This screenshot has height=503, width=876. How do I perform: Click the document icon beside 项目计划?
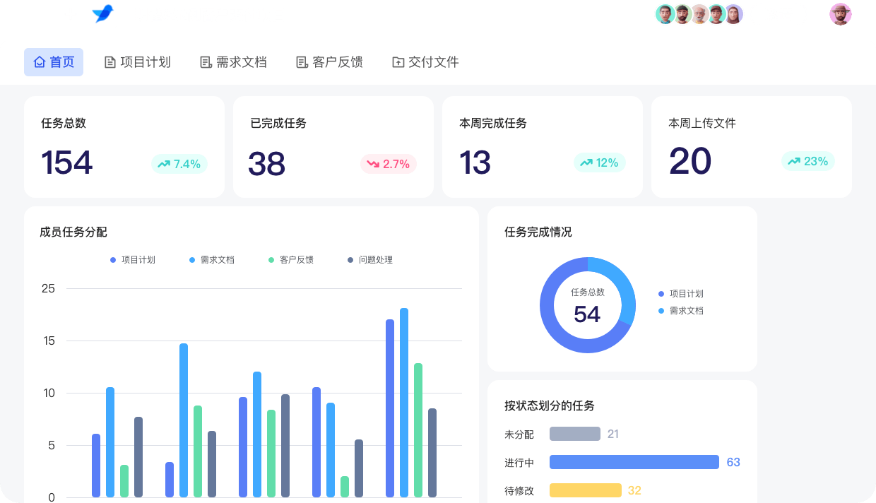click(110, 62)
